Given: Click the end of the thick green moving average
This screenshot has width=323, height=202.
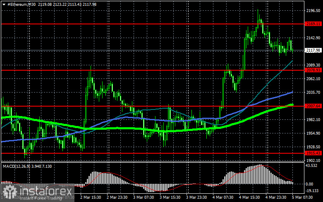Looking at the screenshot, I should tap(292, 105).
